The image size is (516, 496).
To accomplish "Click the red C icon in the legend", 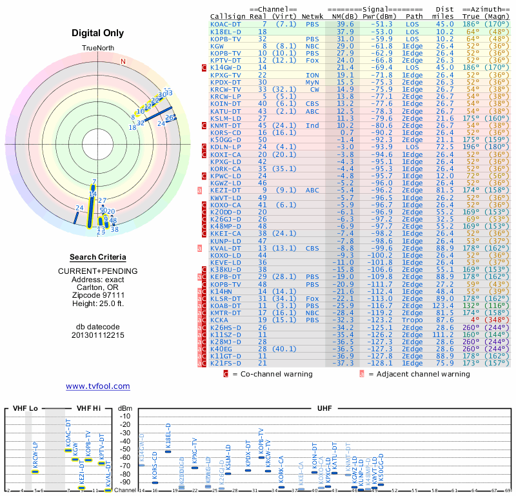I will coord(226,373).
